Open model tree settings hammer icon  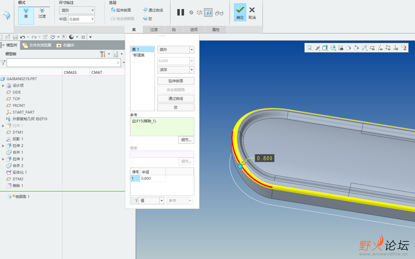click(x=102, y=54)
